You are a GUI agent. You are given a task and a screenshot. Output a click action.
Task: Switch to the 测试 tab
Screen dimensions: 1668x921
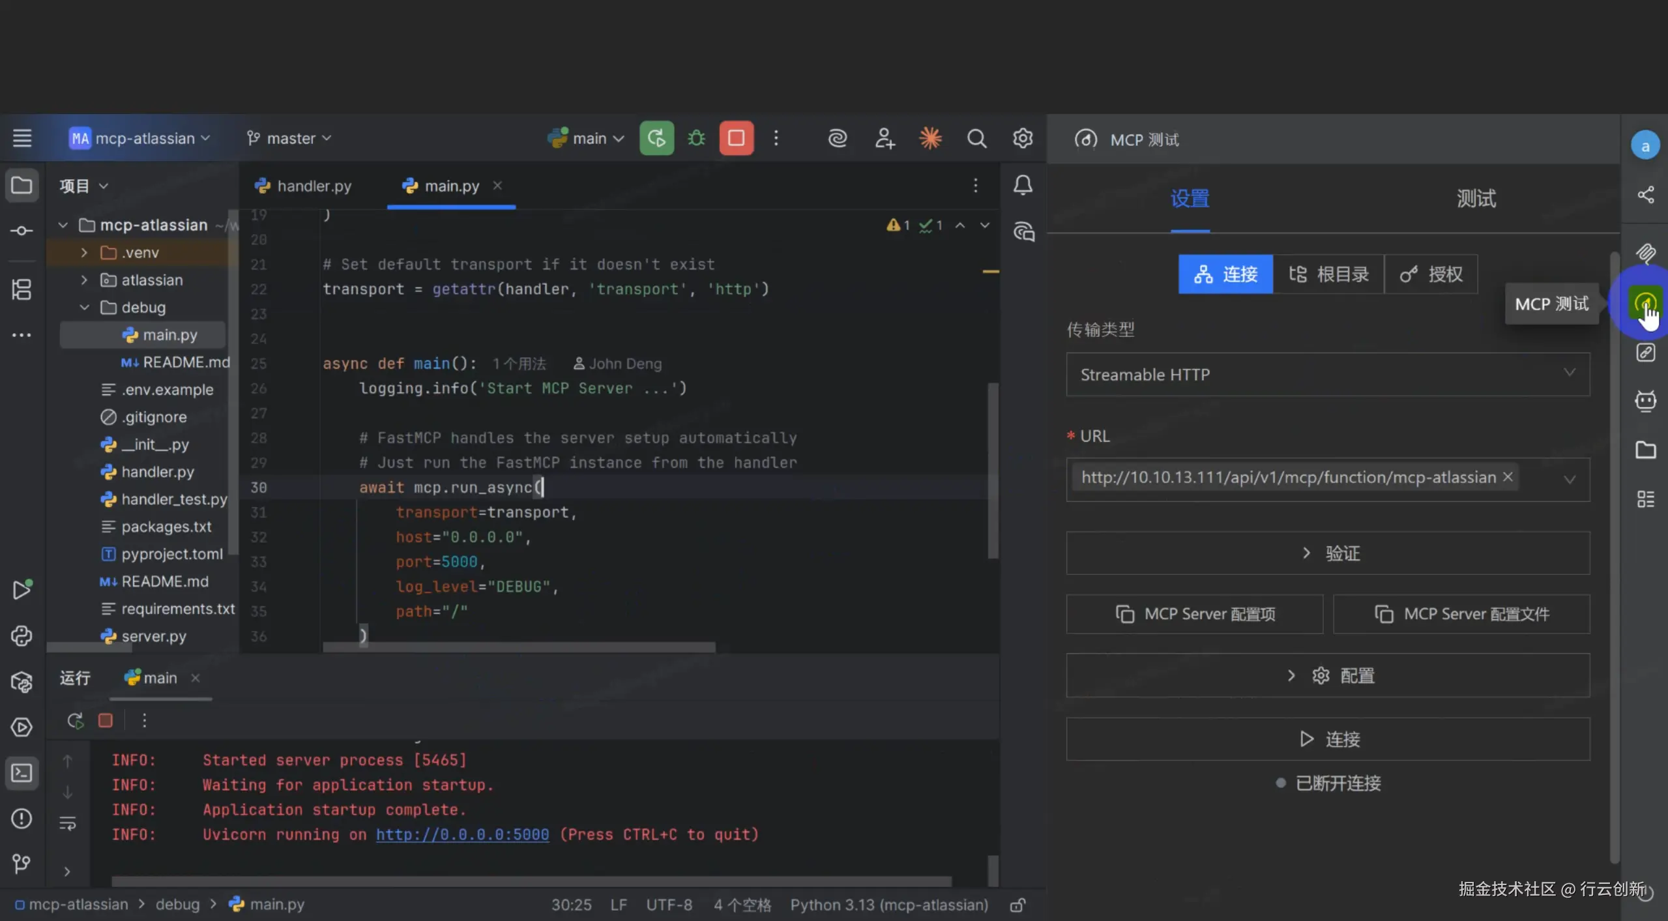1476,198
